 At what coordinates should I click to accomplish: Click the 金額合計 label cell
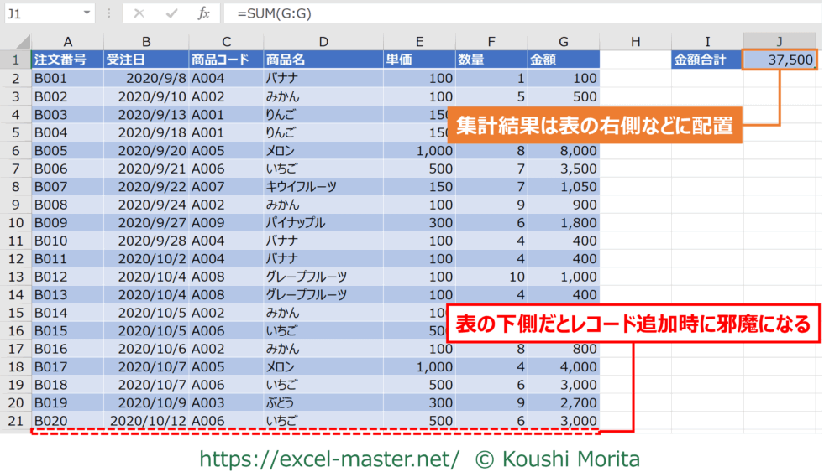click(706, 60)
